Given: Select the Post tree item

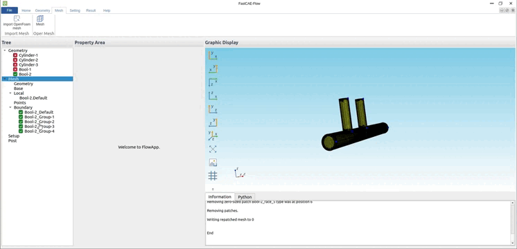Looking at the screenshot, I should point(12,140).
